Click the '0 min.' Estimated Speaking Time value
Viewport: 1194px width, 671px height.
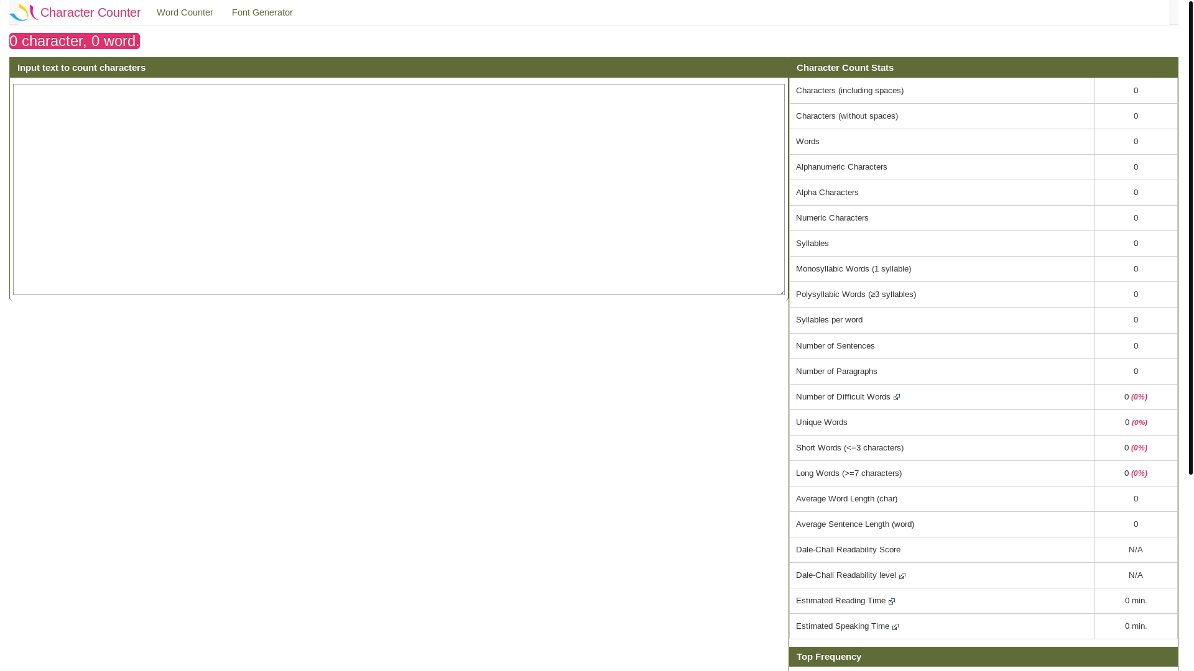pyautogui.click(x=1136, y=626)
